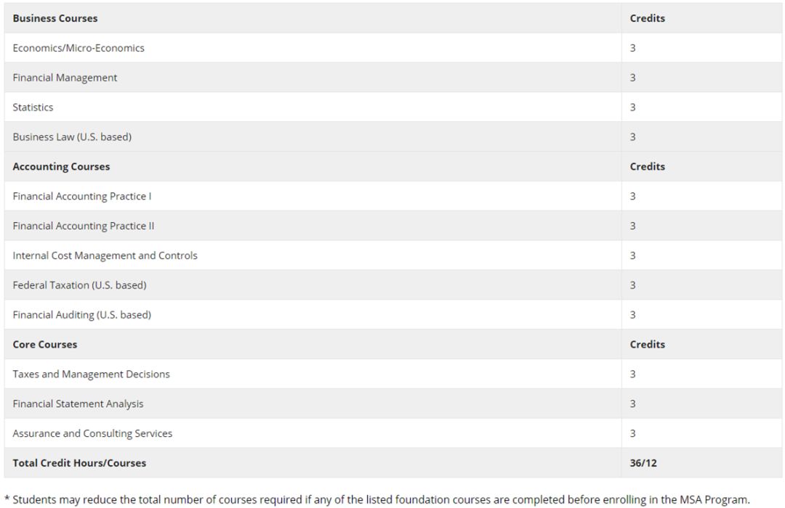Click the 36/12 total value cell
This screenshot has width=785, height=508.
643,463
